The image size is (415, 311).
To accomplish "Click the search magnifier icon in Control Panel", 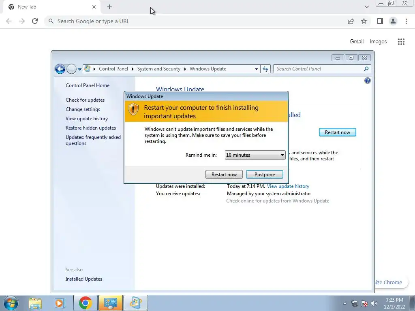I will tap(366, 69).
